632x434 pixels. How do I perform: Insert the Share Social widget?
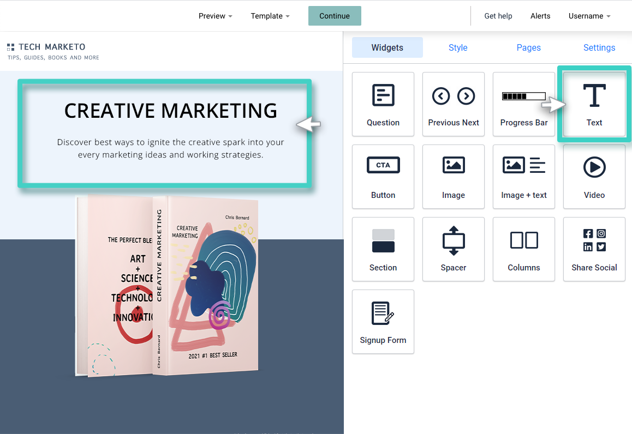coord(594,249)
